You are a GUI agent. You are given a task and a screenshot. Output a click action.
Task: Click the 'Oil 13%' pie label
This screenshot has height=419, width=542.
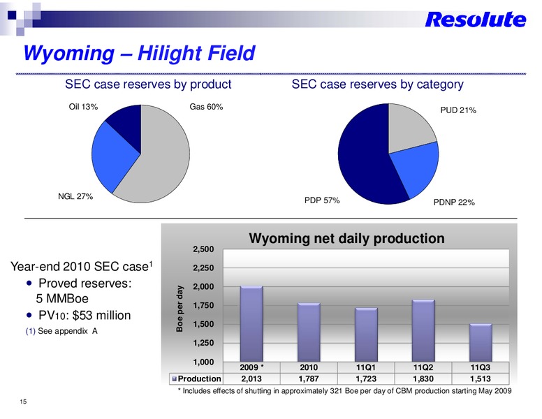(83, 106)
